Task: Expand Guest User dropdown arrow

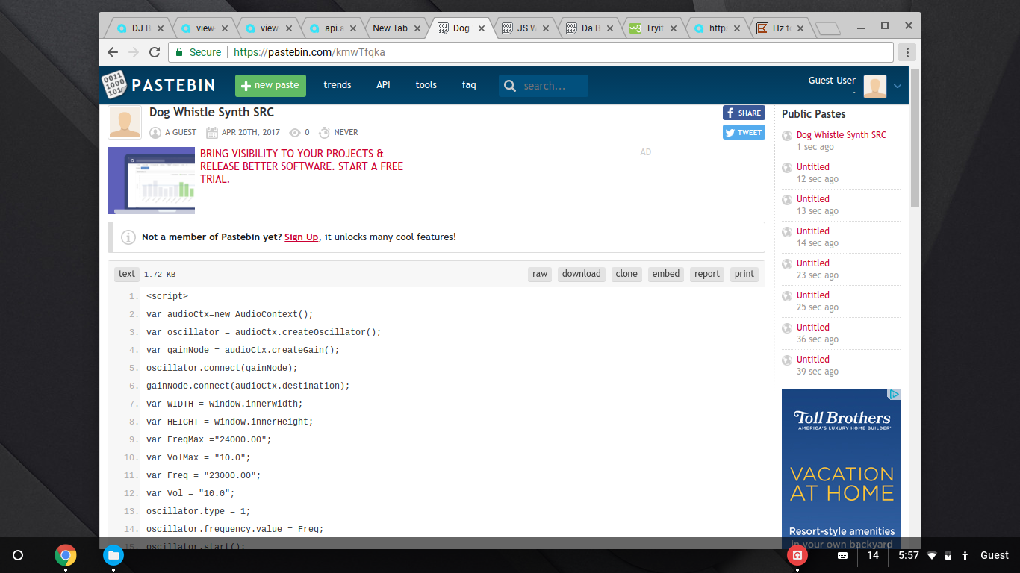Action: click(x=898, y=87)
